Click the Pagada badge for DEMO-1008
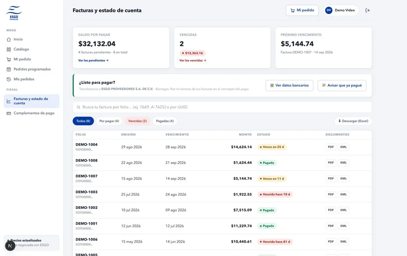The height and width of the screenshot is (256, 407). 267,163
